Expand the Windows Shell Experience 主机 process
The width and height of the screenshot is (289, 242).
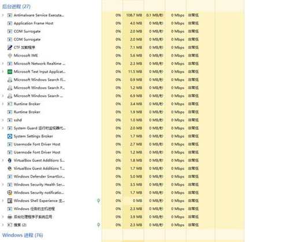pyautogui.click(x=3, y=201)
